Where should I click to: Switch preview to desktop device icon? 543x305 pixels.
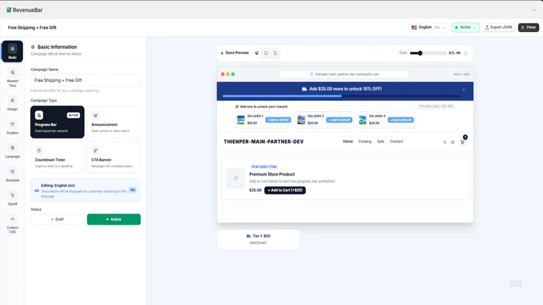click(x=257, y=53)
